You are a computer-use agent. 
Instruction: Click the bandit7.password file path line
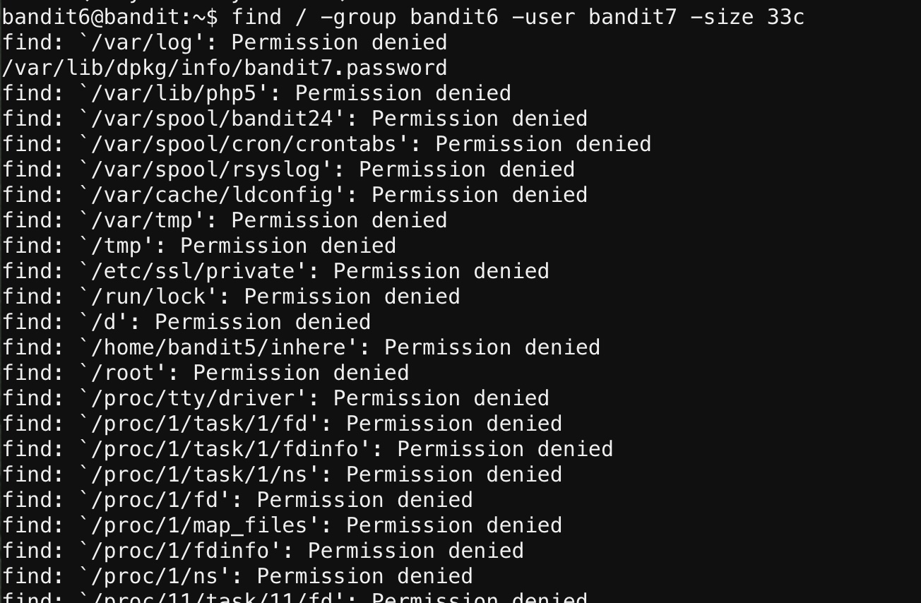pyautogui.click(x=225, y=68)
